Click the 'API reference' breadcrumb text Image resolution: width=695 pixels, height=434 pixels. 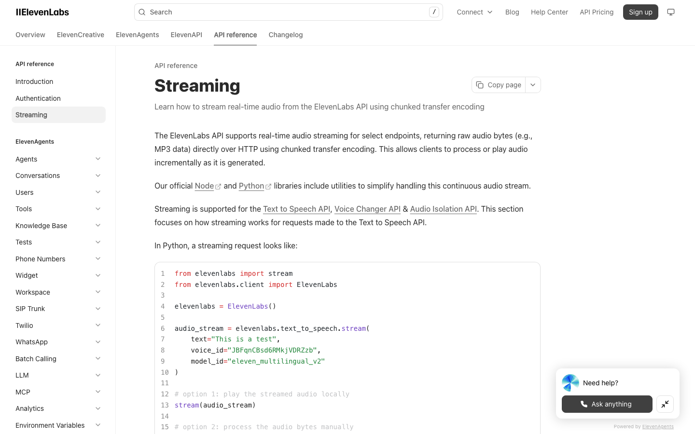click(176, 66)
